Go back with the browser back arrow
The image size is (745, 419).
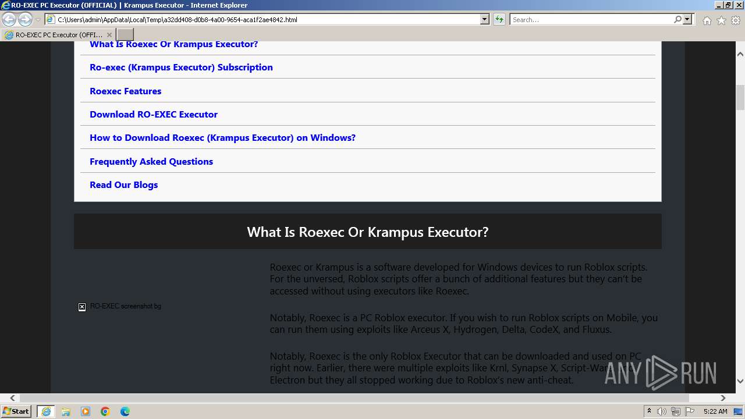[x=9, y=20]
